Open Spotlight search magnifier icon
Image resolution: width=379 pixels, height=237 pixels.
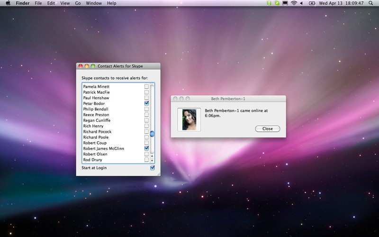click(x=370, y=3)
